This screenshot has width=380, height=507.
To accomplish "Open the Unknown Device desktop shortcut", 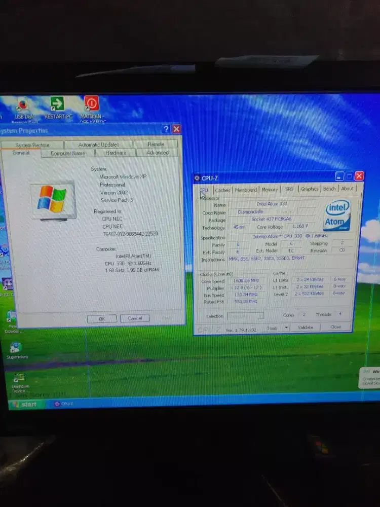I will 20,382.
